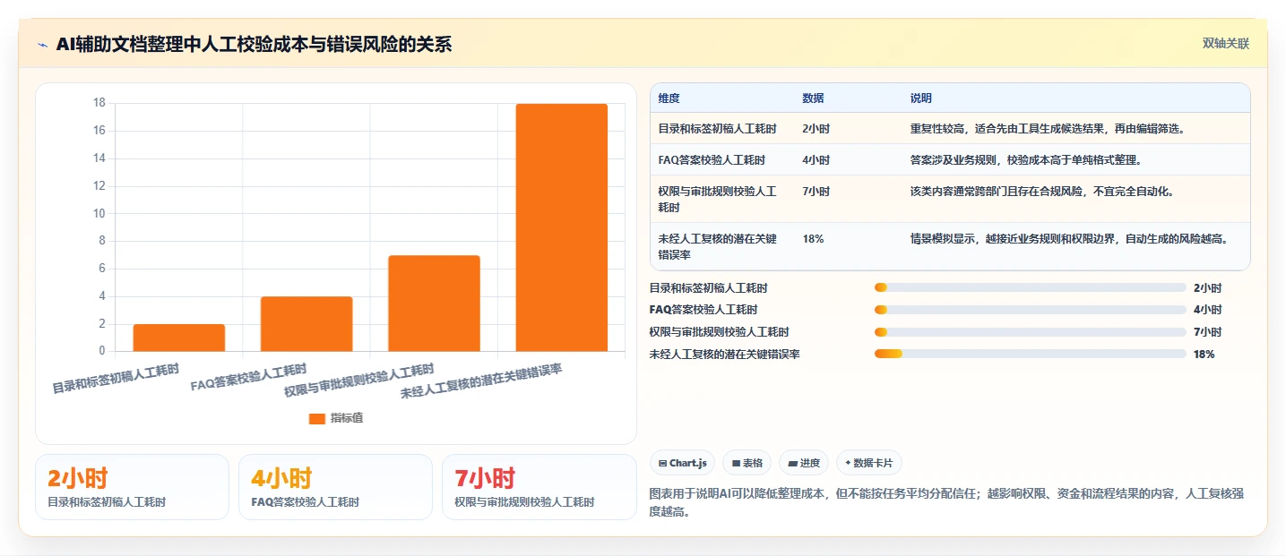Click the 7小时 data card
The height and width of the screenshot is (556, 1286).
click(539, 487)
